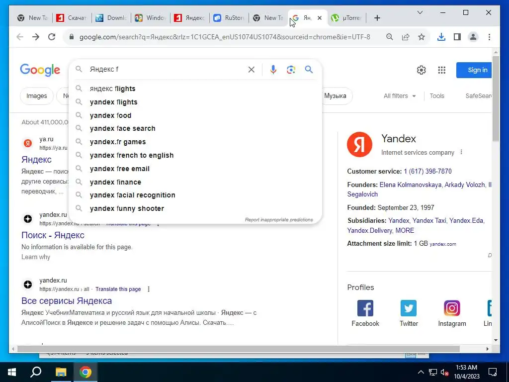Click founder Elena Kolmanovskaya link
Viewport: 509px width, 382px height.
(410, 185)
